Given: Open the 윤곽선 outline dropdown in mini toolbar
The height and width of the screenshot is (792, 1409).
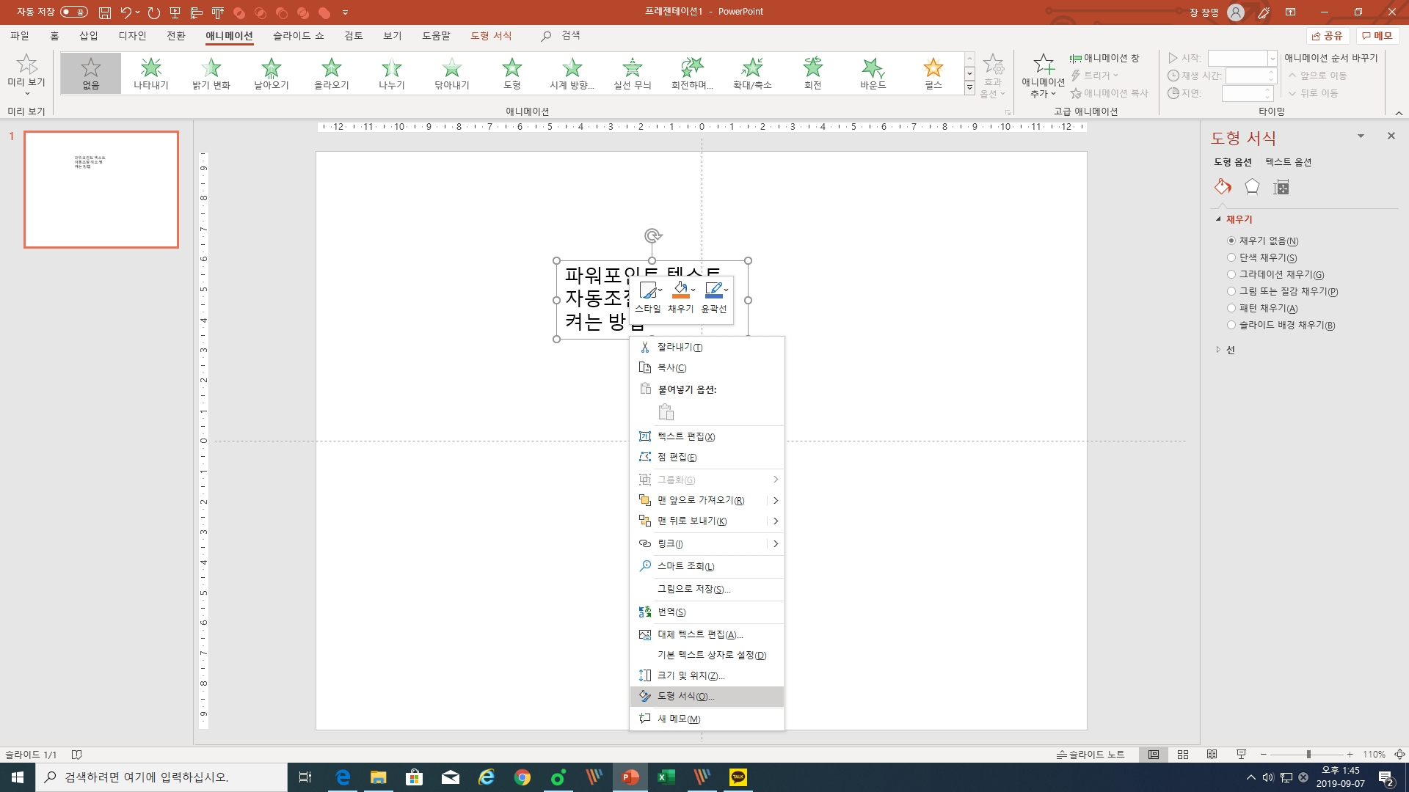Looking at the screenshot, I should tap(726, 290).
